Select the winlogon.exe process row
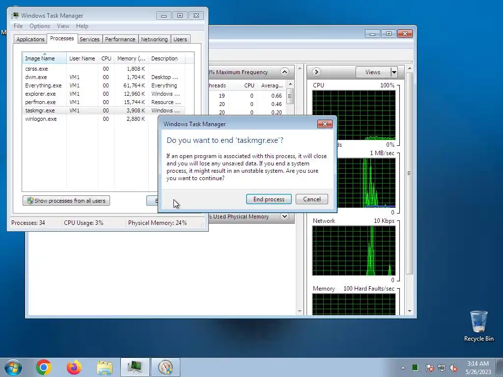The width and height of the screenshot is (503, 377). (90, 119)
